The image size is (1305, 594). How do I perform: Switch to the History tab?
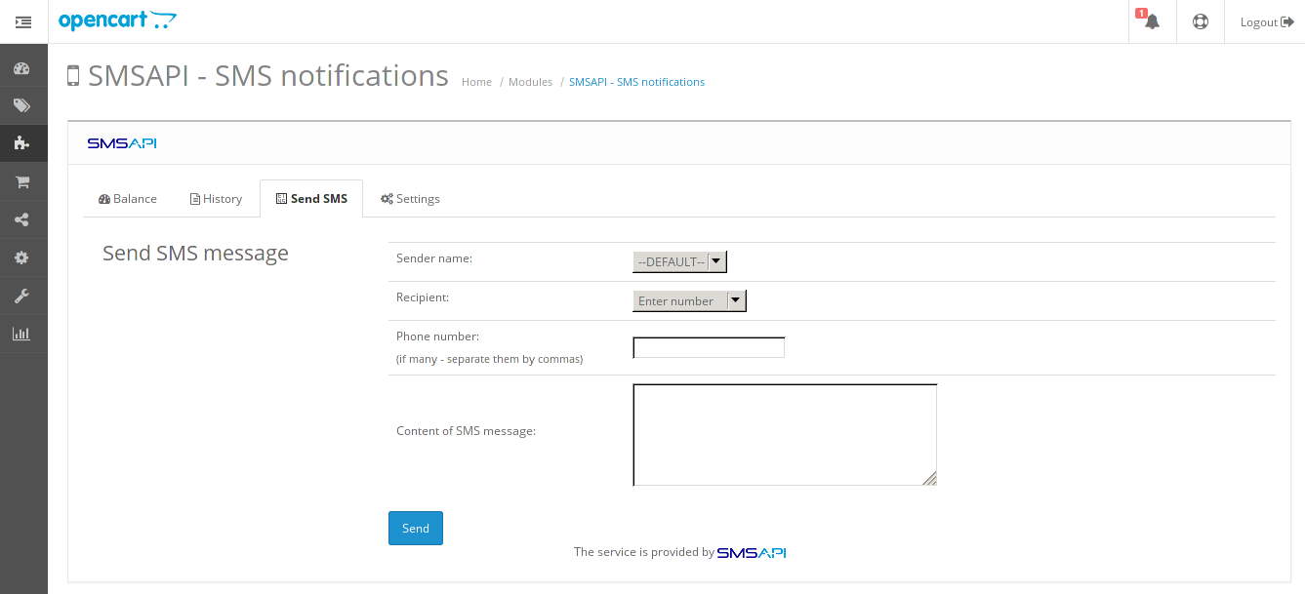coord(216,199)
